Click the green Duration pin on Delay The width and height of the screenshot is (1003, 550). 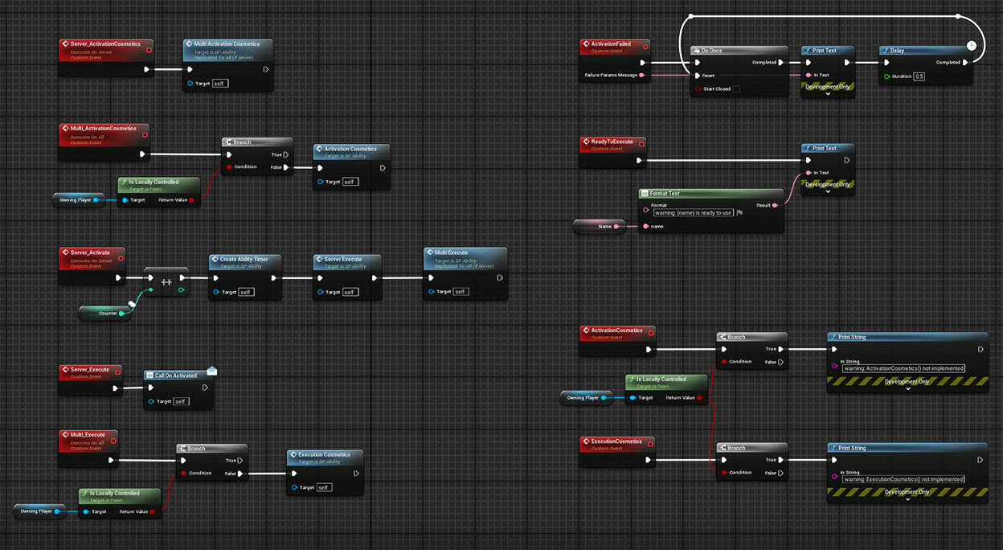(886, 76)
